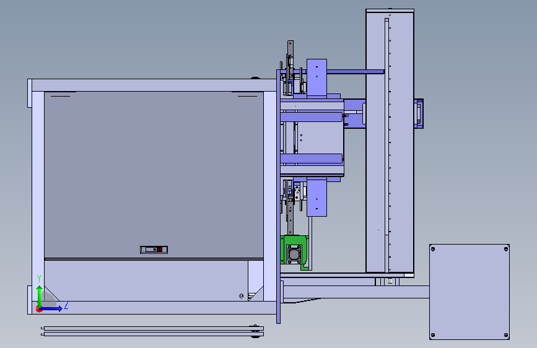Select the bottom horizontal beam of the frame
The width and height of the screenshot is (537, 348).
154,308
